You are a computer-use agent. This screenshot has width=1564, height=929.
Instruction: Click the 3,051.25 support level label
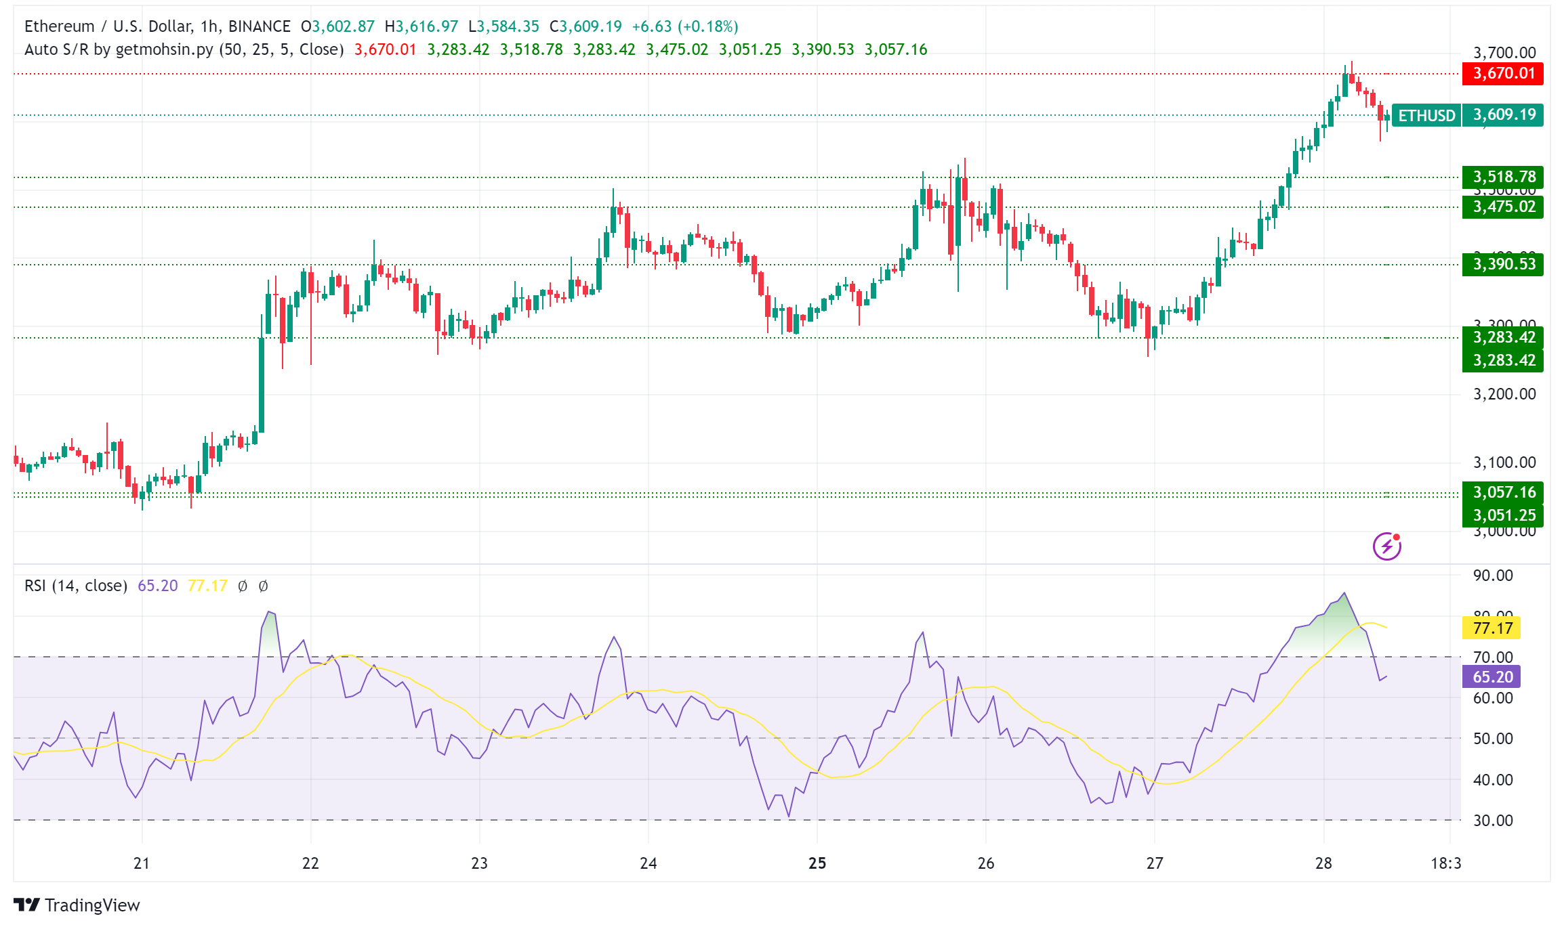1503,515
